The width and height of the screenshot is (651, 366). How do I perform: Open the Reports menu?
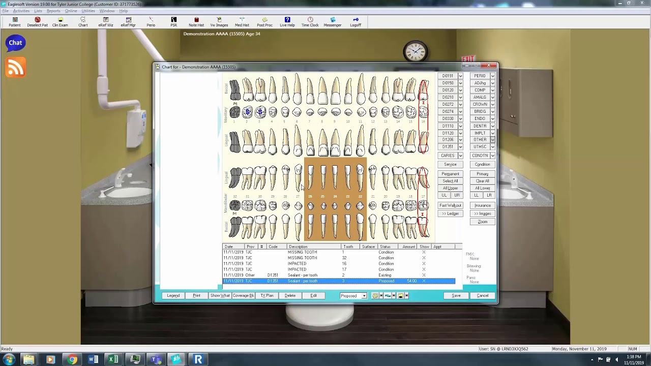(53, 11)
